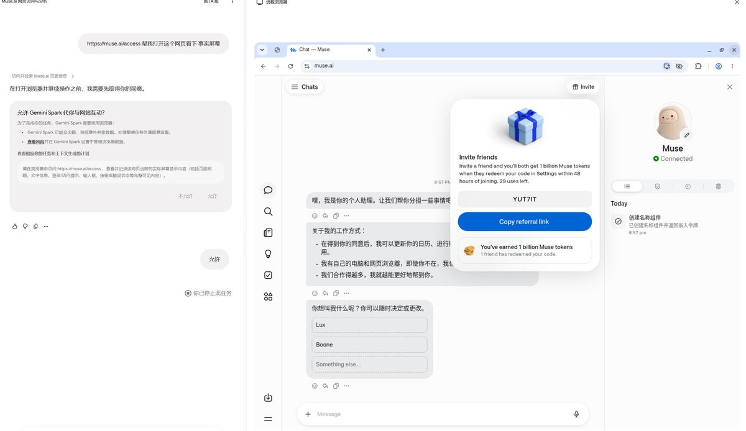Open more options under the name question message
The height and width of the screenshot is (431, 746).
[x=346, y=386]
